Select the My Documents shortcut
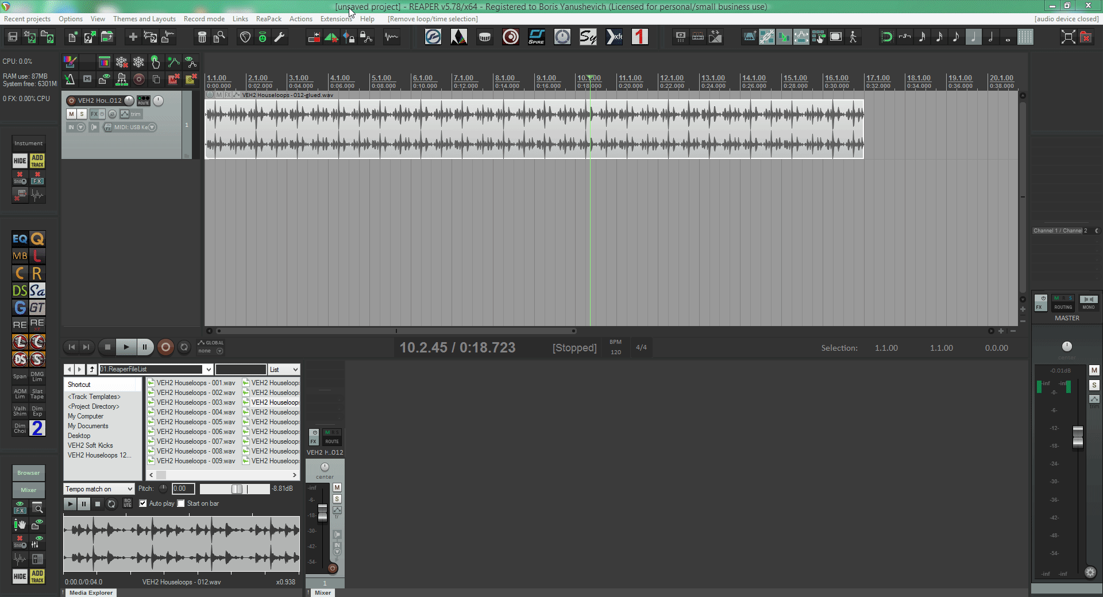The height and width of the screenshot is (597, 1103). (x=88, y=426)
